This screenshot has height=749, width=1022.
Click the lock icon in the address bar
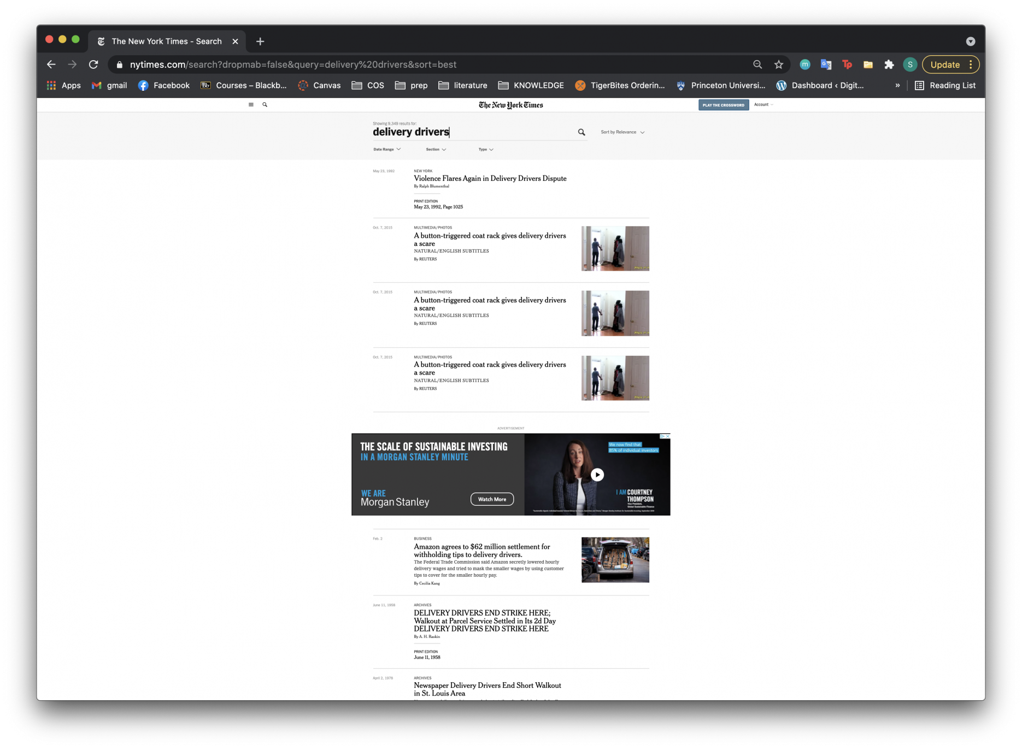coord(119,65)
